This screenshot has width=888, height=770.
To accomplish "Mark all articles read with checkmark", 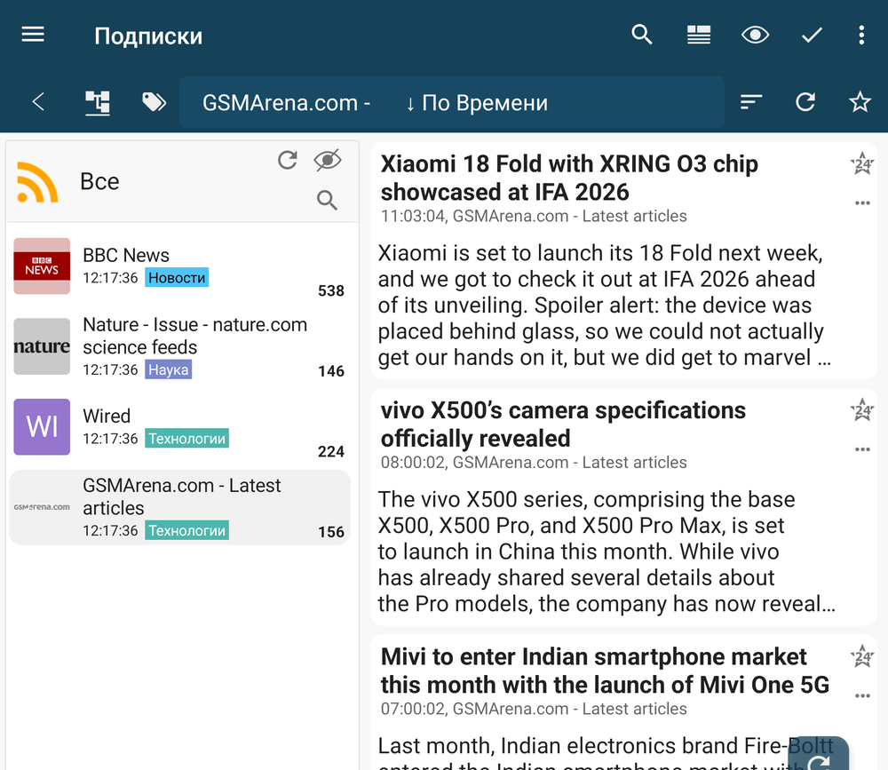I will pos(812,36).
